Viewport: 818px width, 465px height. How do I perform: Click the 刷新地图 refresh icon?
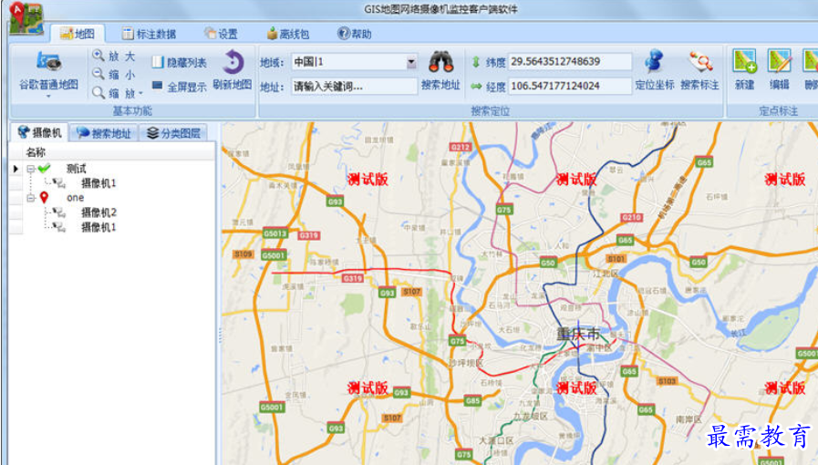[x=233, y=63]
